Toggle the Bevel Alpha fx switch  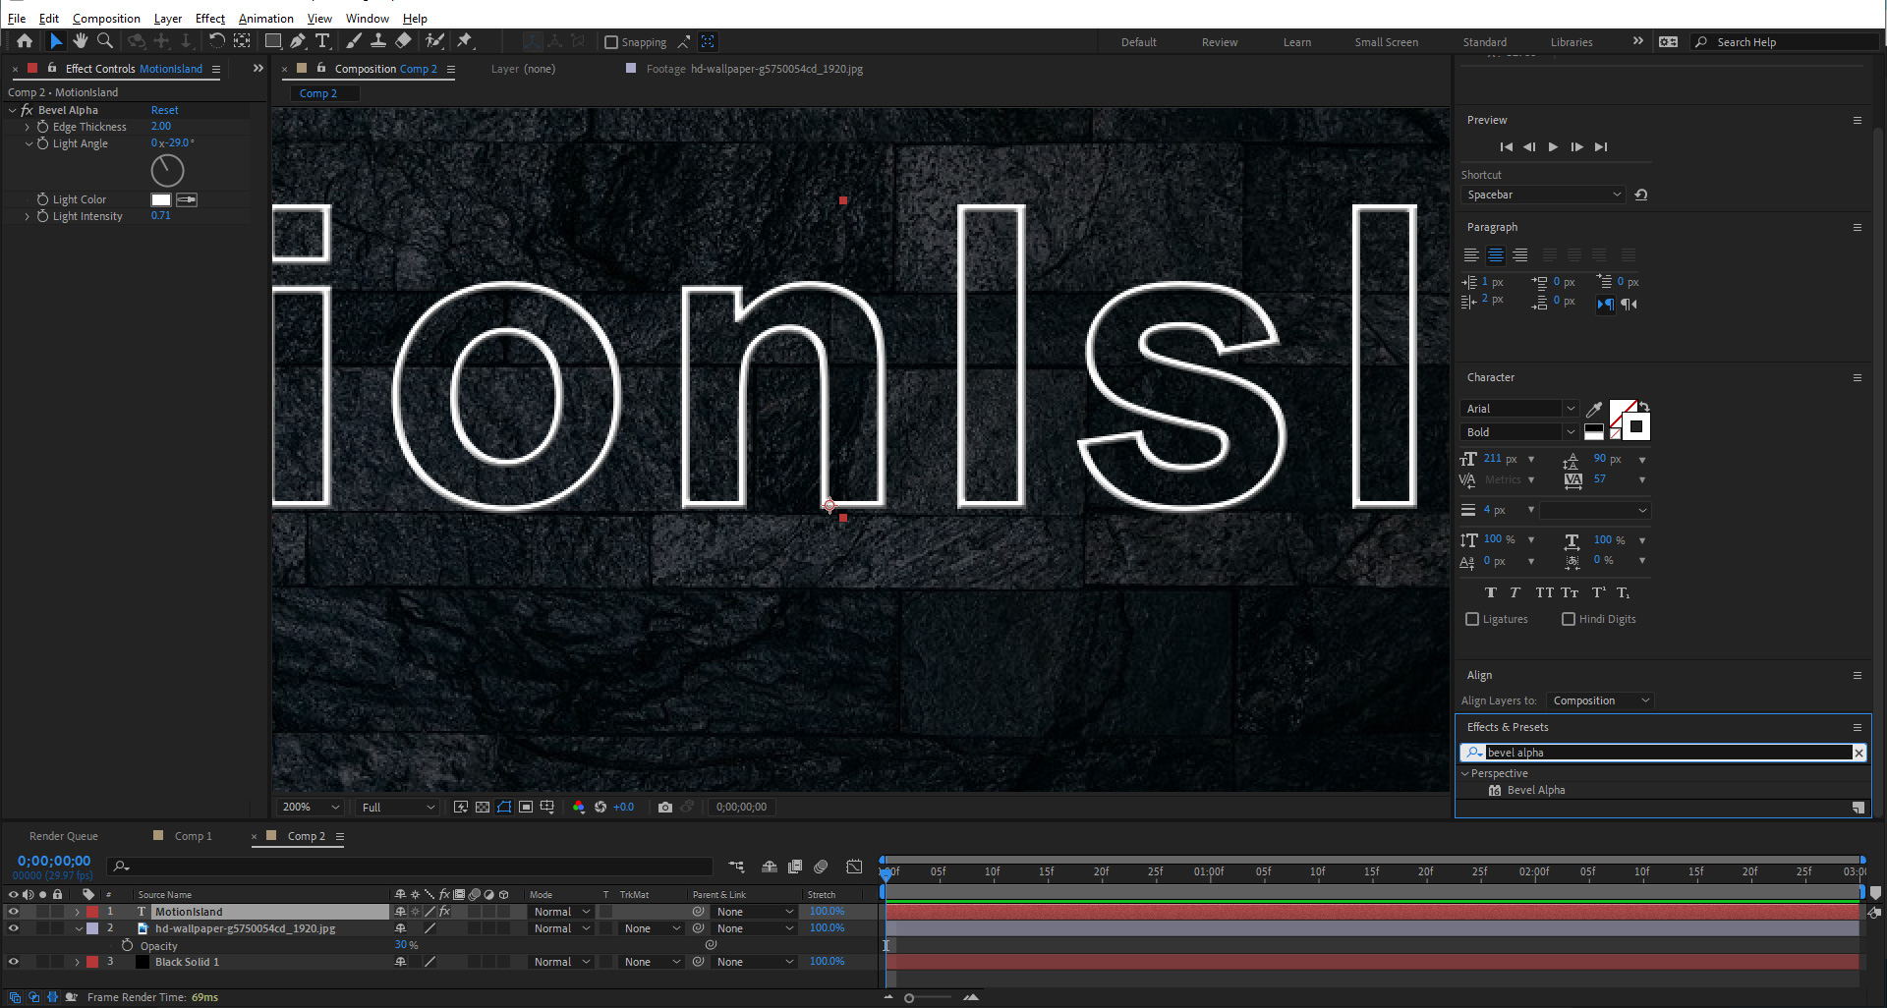tap(27, 110)
